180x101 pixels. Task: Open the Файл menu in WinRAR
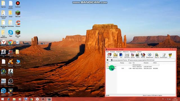[107, 52]
